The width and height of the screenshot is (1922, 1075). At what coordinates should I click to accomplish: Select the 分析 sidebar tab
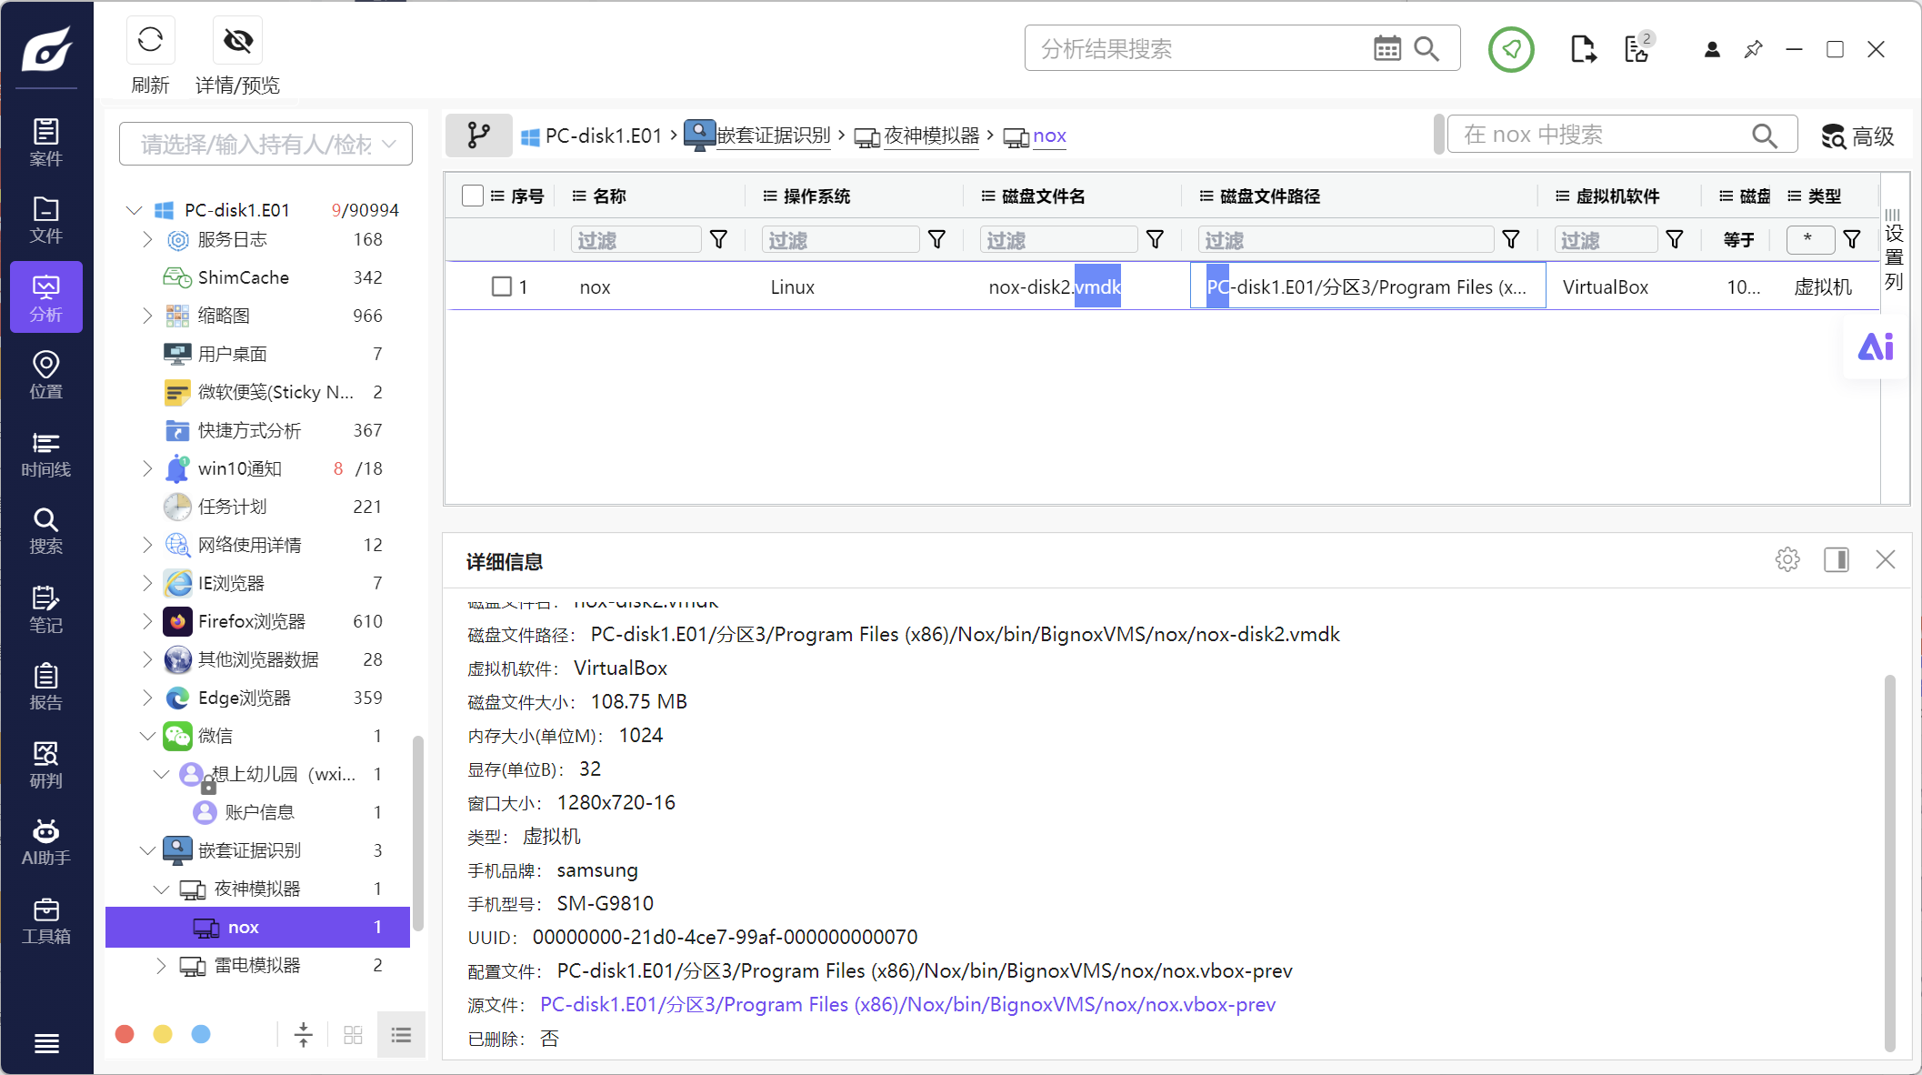tap(46, 297)
